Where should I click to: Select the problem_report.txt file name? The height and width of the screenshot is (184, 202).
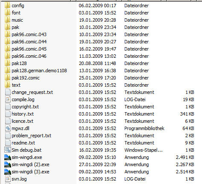coord(32,136)
